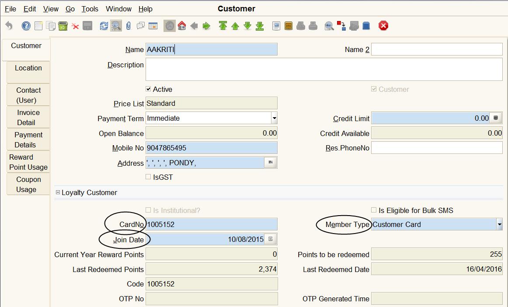Open the Credit Limit calculator button
Image resolution: width=508 pixels, height=307 pixels.
point(495,118)
